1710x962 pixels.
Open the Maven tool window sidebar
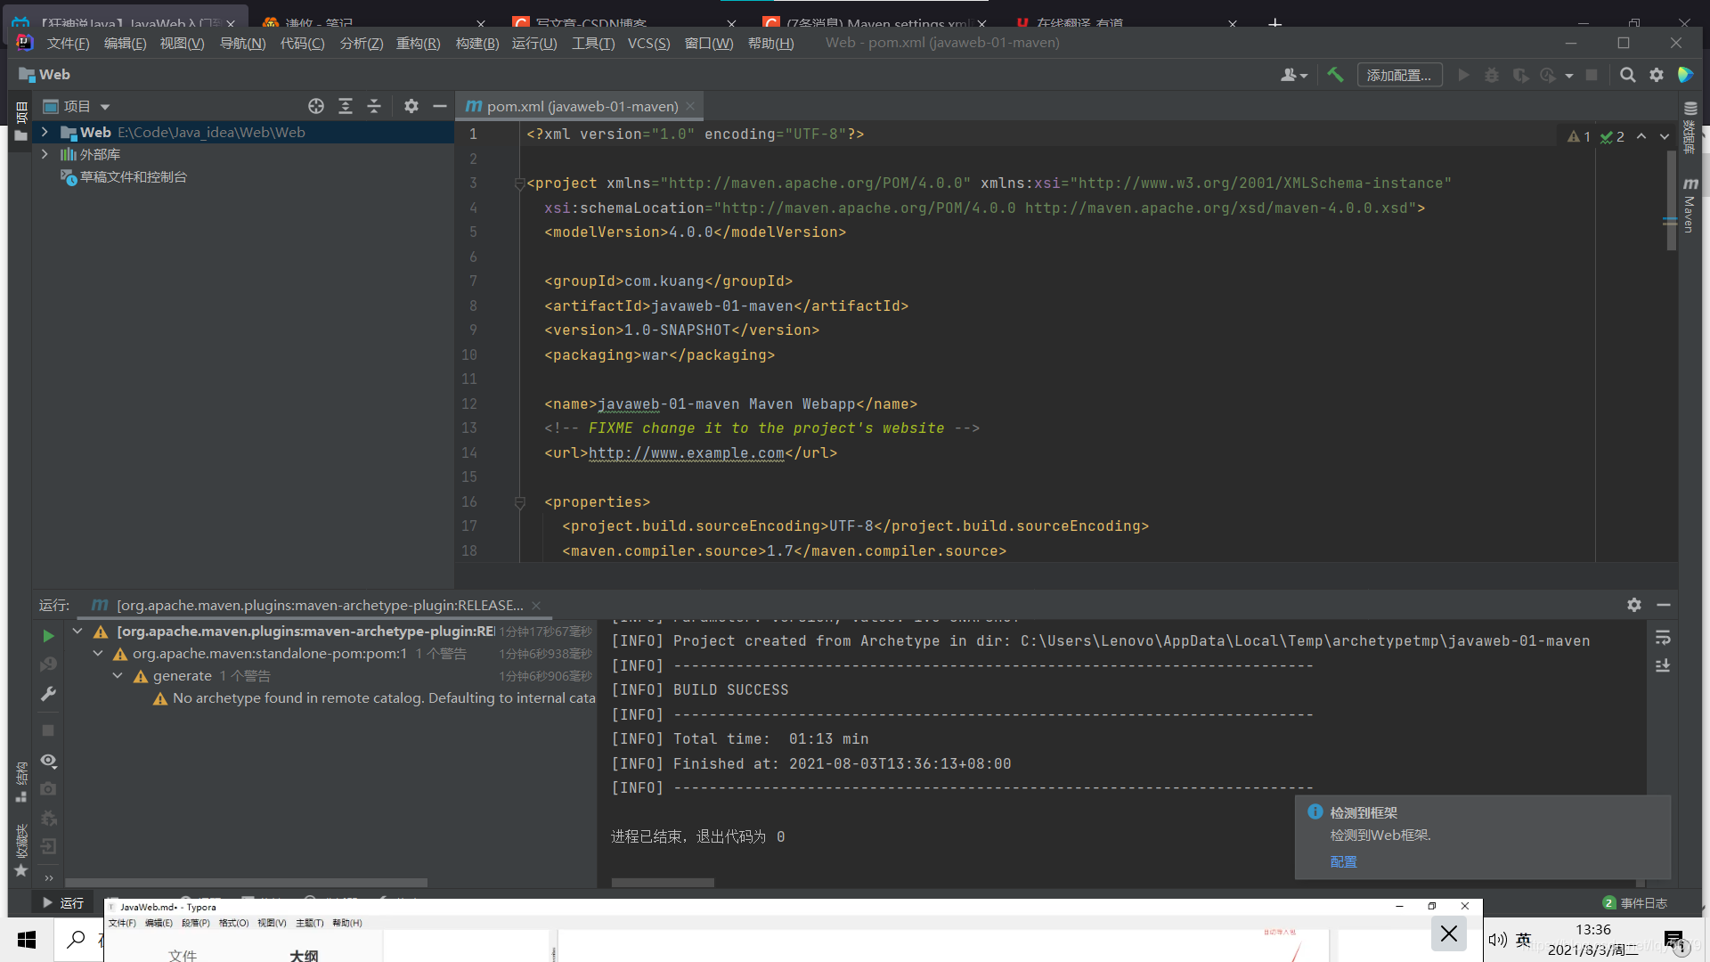(1690, 205)
